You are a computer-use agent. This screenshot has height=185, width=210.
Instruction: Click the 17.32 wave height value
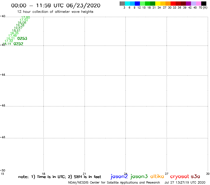9,41
